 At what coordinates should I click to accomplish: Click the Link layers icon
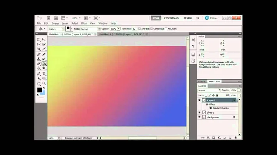203,138
